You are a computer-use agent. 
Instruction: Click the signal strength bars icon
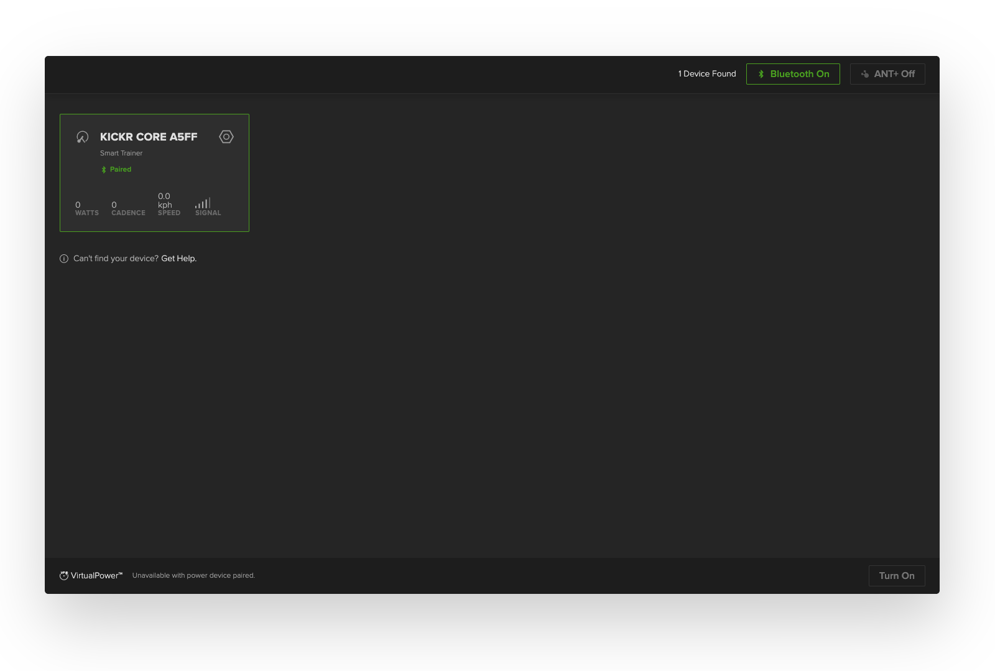(x=203, y=203)
